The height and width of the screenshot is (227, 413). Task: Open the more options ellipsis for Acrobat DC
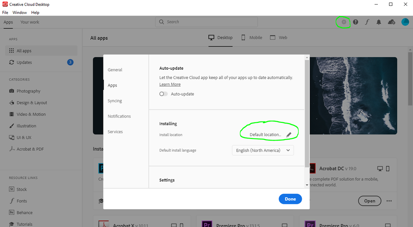389,201
